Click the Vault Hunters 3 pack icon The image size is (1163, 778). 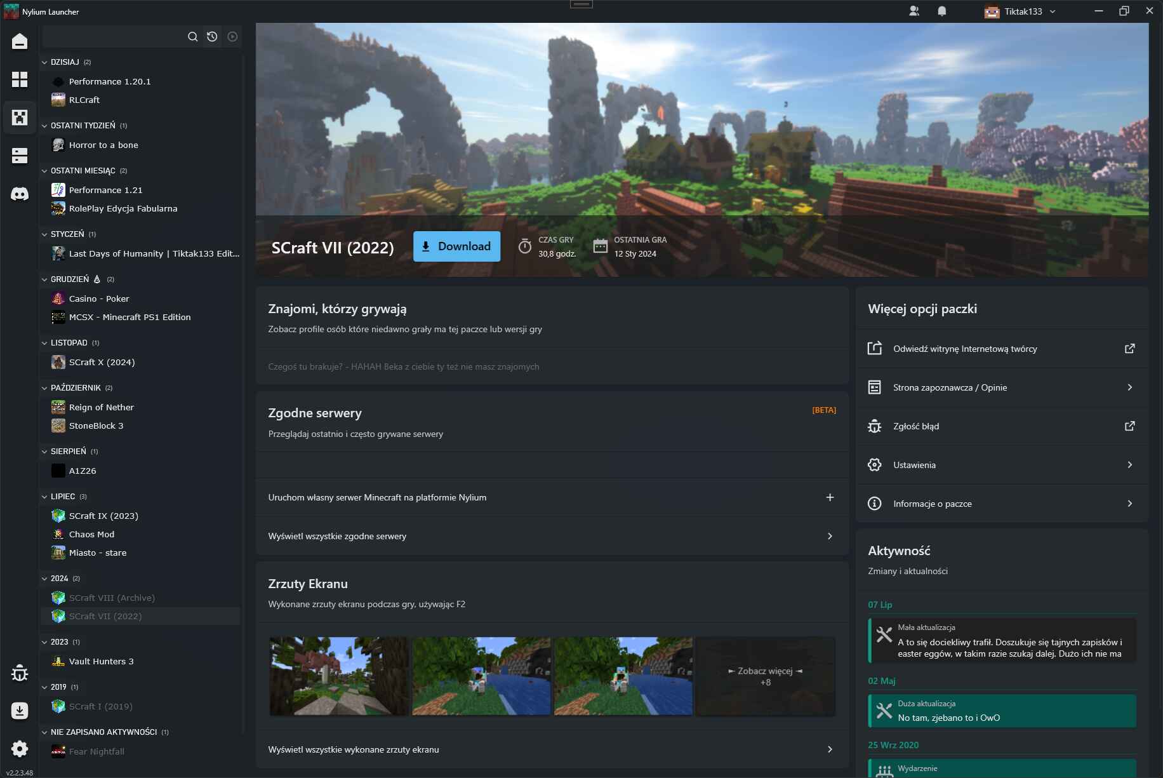[x=58, y=661]
